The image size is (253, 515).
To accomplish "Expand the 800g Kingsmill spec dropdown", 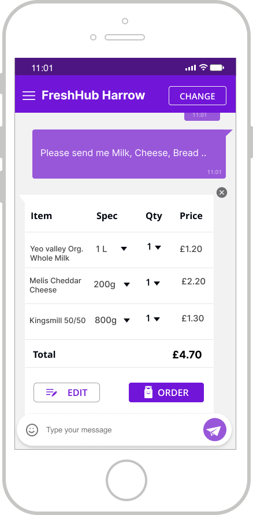I will pos(113,320).
